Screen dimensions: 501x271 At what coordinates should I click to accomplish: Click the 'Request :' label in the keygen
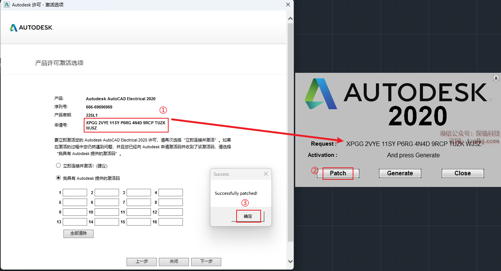(x=324, y=144)
